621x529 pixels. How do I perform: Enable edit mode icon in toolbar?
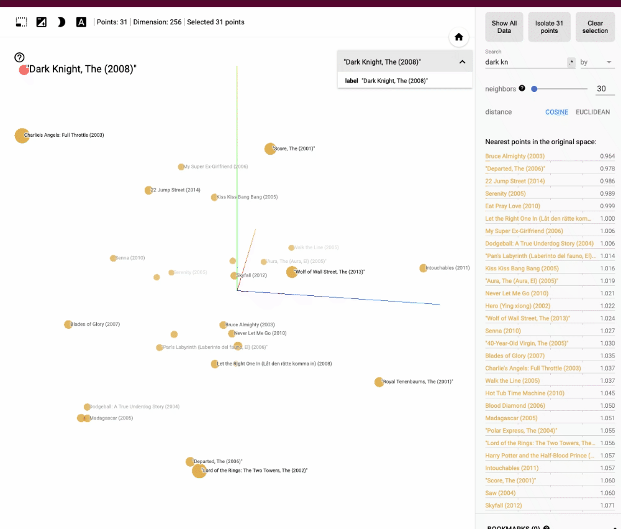tap(42, 22)
